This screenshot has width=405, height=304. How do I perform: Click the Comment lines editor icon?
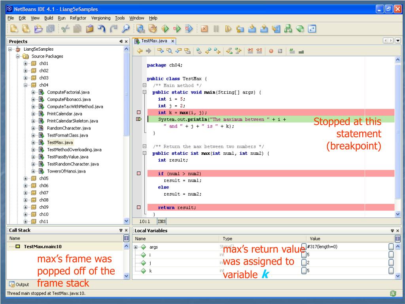click(x=292, y=51)
